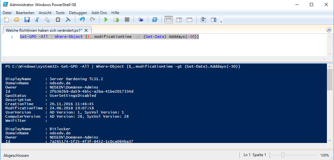Collapse the script pane with chevron
The width and height of the screenshot is (334, 160).
[329, 30]
